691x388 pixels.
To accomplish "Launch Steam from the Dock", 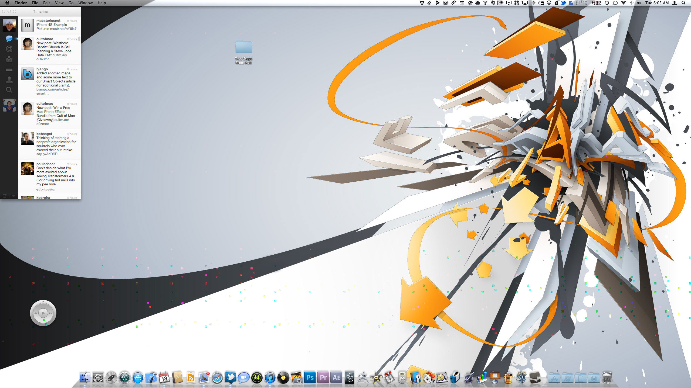I will (534, 378).
